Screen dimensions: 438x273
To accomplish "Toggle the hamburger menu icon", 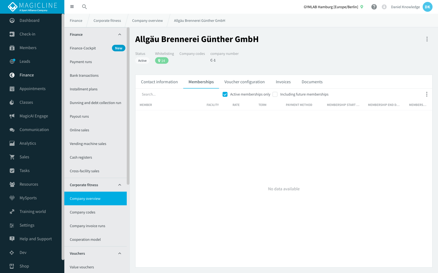I will click(72, 7).
